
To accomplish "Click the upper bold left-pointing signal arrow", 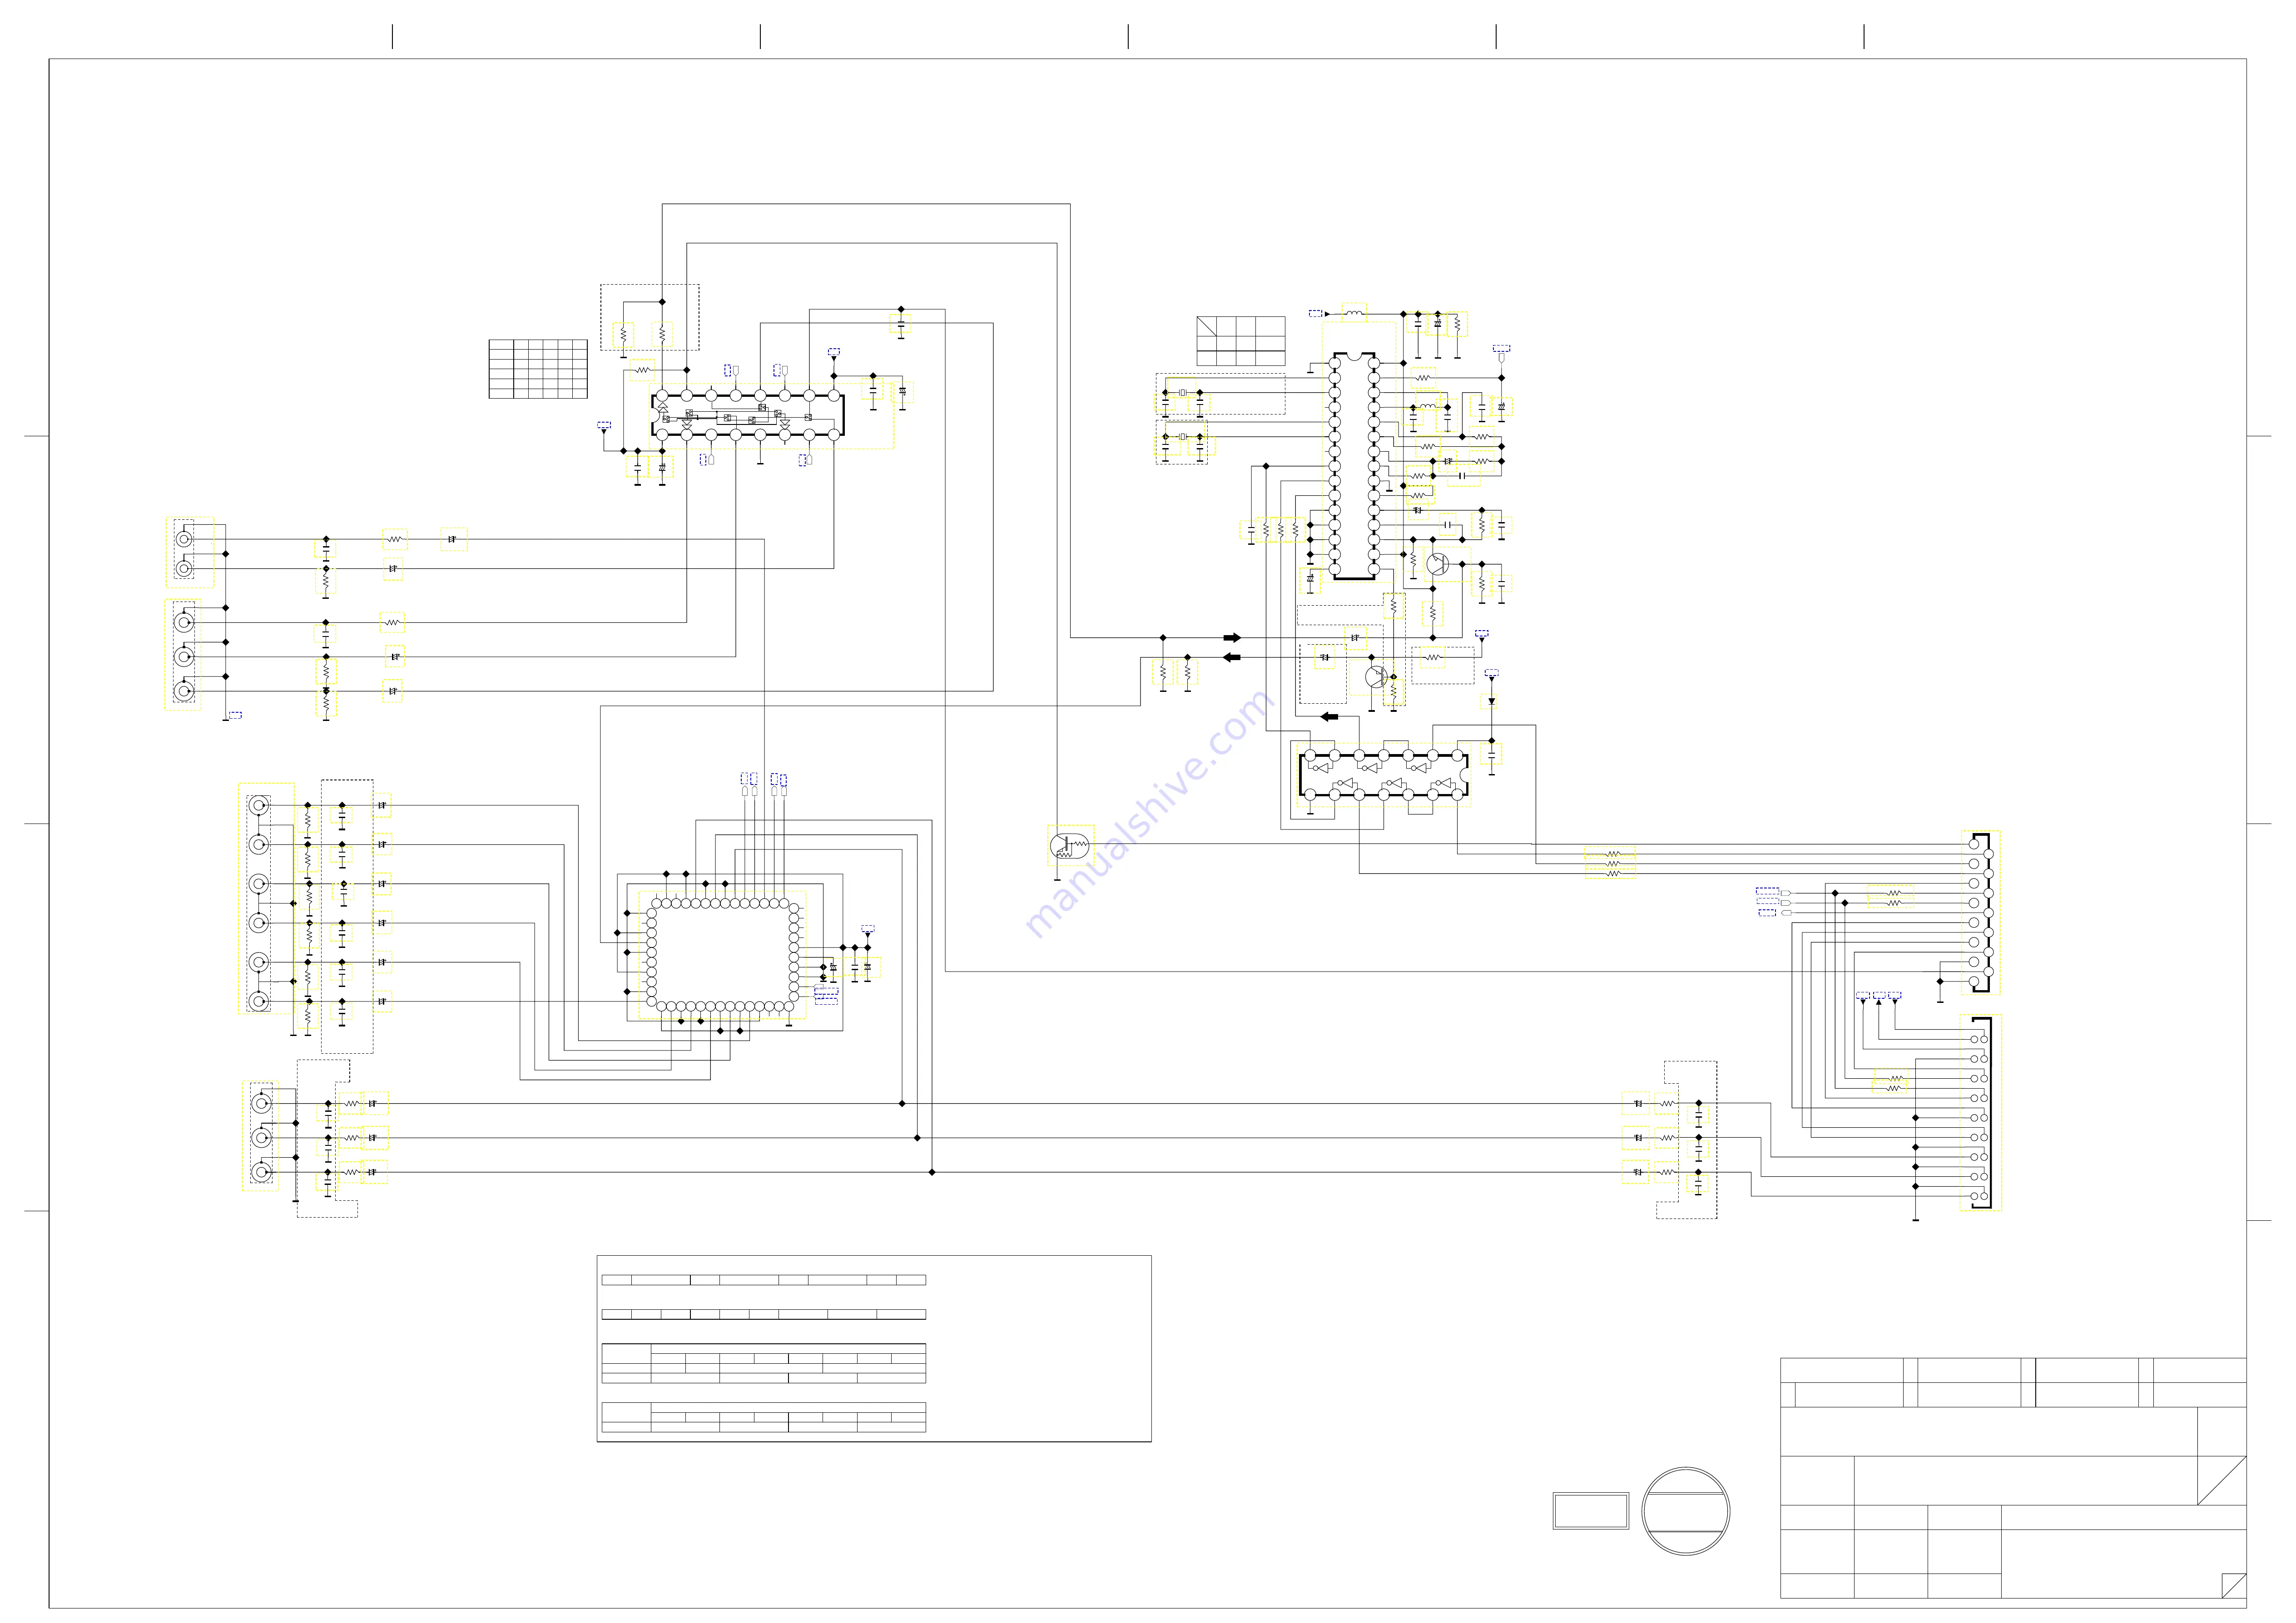I will [x=1232, y=657].
